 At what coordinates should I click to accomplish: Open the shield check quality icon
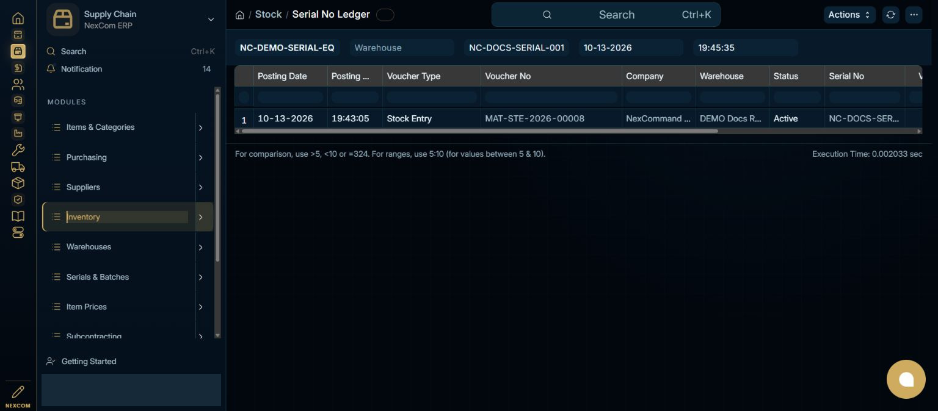point(18,199)
